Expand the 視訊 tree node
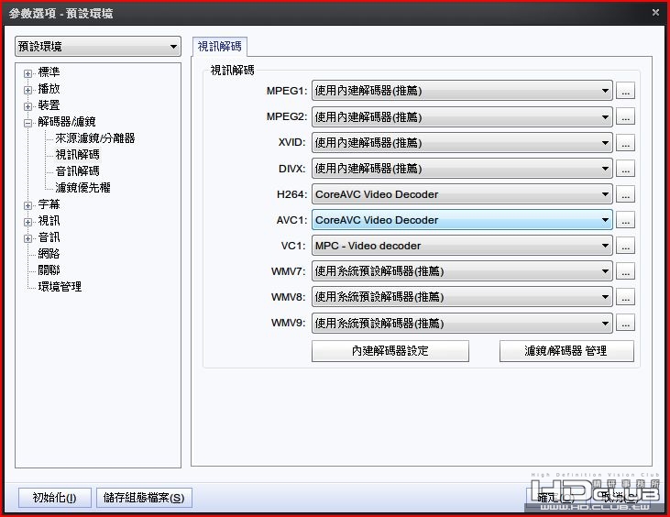The width and height of the screenshot is (670, 517). click(27, 222)
